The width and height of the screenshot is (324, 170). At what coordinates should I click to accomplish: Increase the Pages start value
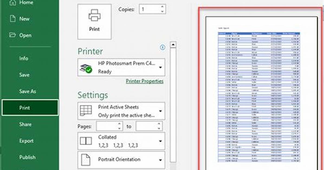(119, 124)
